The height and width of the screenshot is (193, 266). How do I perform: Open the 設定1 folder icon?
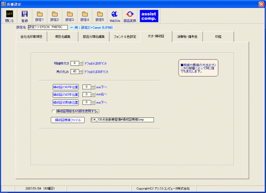[x=39, y=16]
